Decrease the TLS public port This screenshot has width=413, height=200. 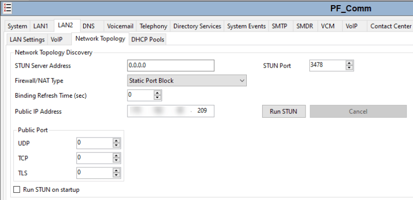[116, 175]
